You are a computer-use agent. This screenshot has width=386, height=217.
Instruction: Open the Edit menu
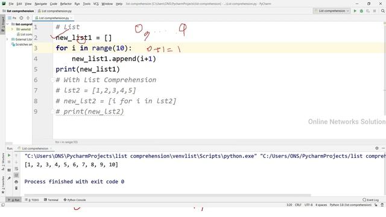[x=19, y=4]
